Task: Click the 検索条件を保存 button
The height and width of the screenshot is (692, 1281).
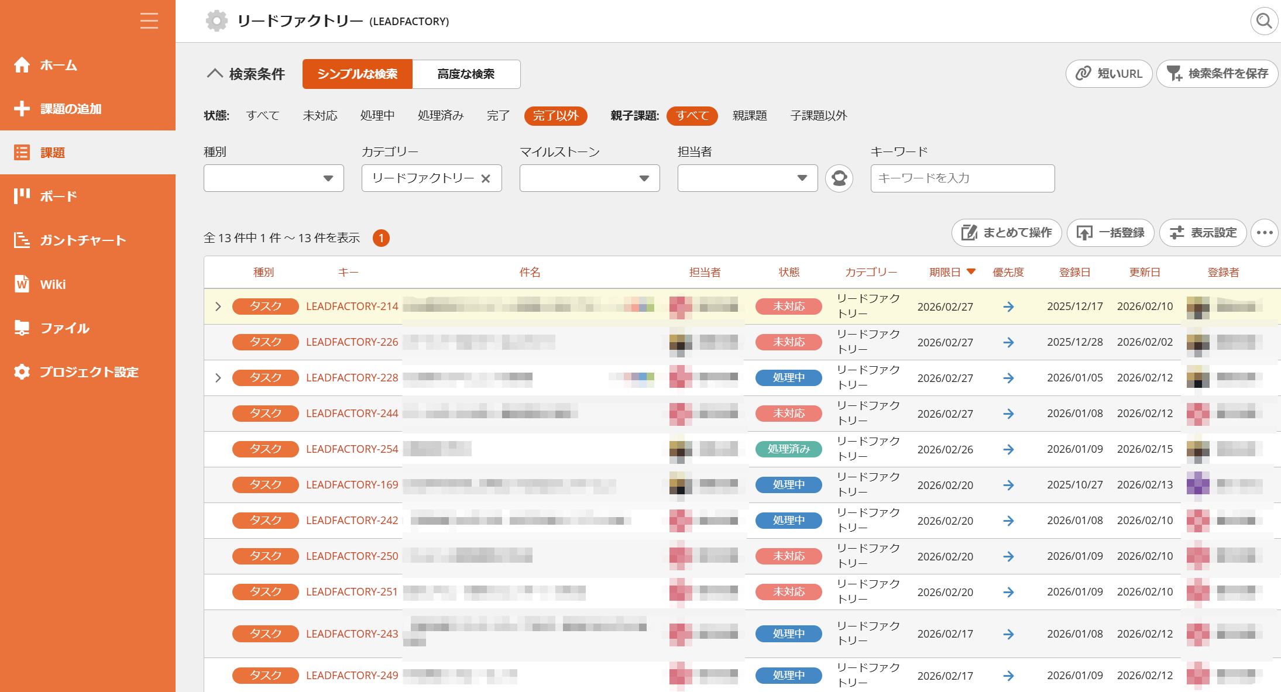Action: [1217, 74]
